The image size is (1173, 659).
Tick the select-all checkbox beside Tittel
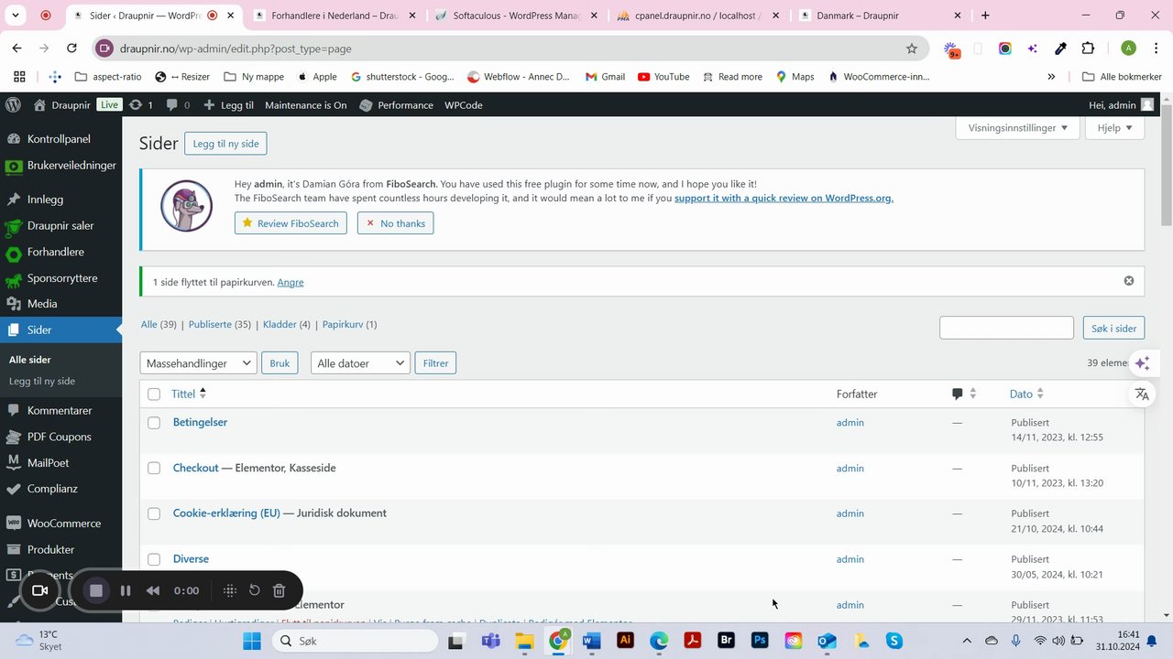[154, 394]
